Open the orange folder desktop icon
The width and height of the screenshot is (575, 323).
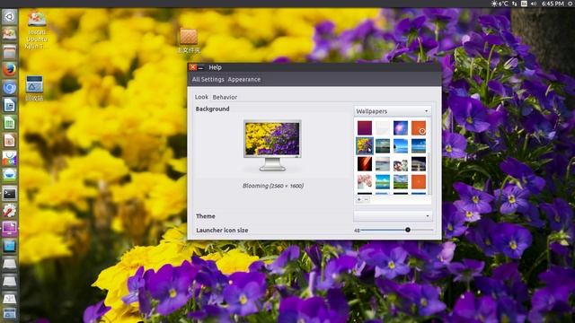[x=189, y=38]
